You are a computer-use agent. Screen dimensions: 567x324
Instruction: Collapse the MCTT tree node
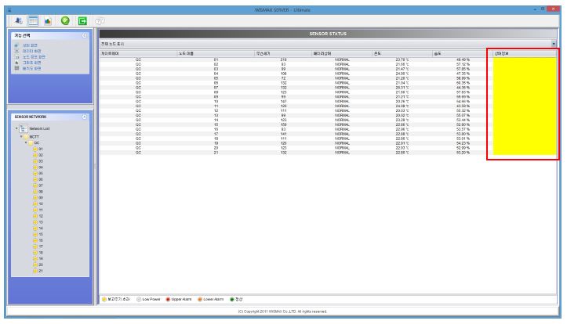(x=21, y=137)
